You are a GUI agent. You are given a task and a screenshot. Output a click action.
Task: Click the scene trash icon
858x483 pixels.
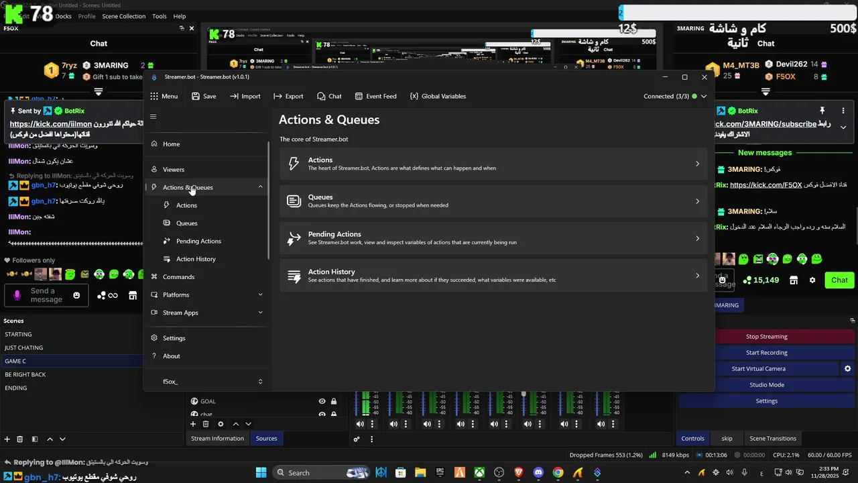coord(19,439)
